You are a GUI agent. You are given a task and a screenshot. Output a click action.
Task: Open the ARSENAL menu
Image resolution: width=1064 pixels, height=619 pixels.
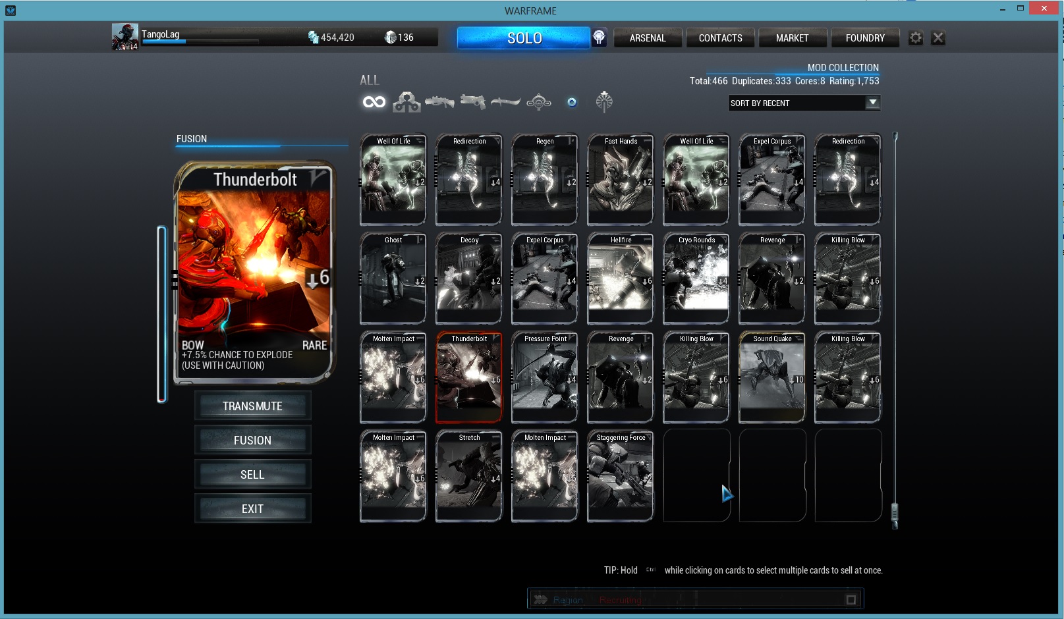point(648,38)
